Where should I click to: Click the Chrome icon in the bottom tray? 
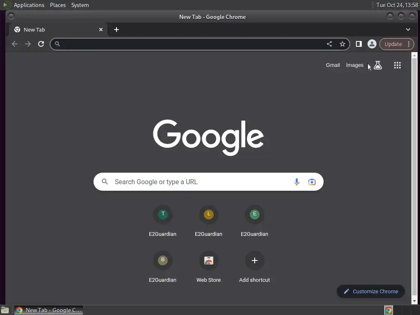click(x=388, y=310)
